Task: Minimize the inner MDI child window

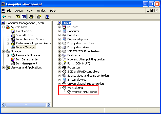Action: pos(148,11)
